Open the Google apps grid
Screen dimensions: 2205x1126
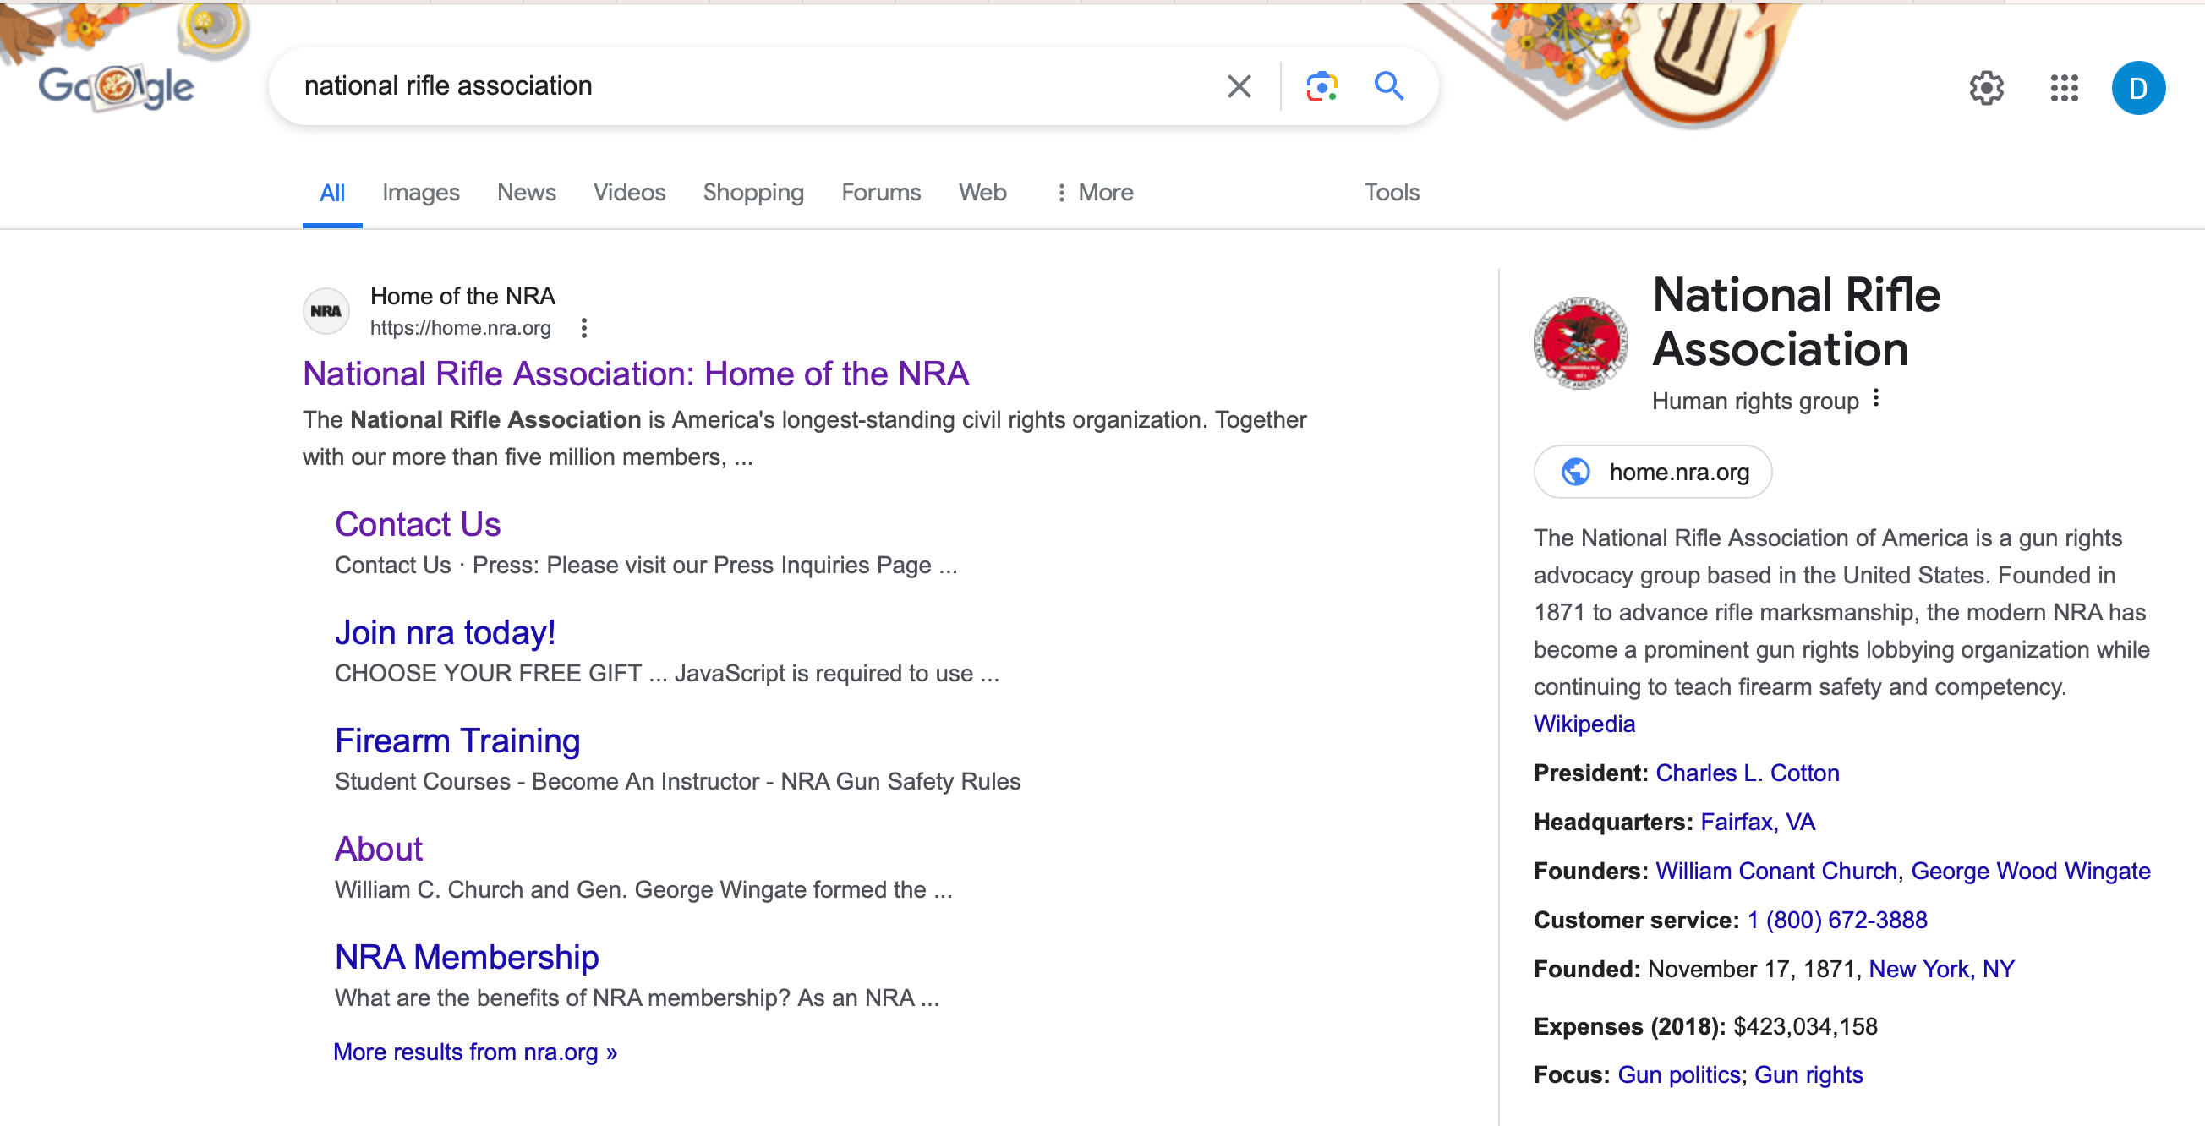[2064, 87]
